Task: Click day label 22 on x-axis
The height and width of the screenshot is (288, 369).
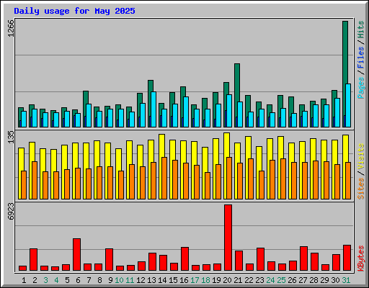Action: [x=249, y=280]
